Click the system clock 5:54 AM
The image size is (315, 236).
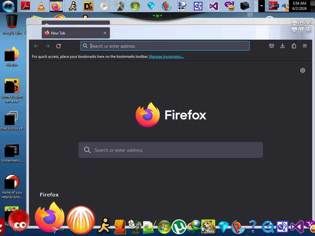tap(299, 3)
